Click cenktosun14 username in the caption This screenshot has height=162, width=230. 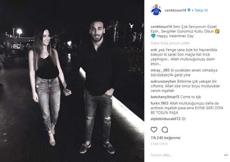click(x=161, y=27)
